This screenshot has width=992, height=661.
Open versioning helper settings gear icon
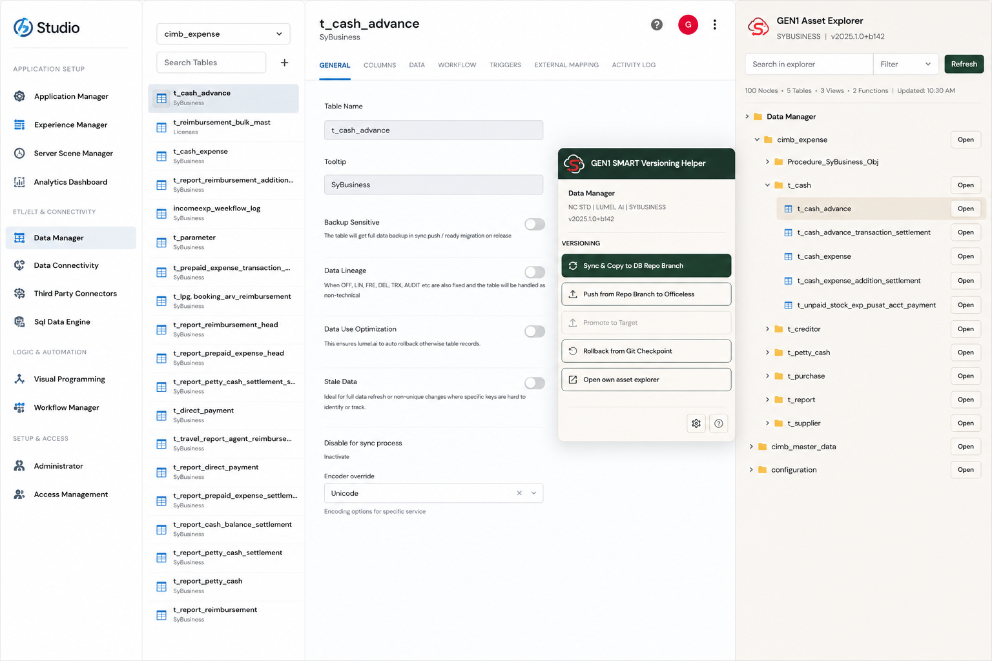[x=696, y=423]
